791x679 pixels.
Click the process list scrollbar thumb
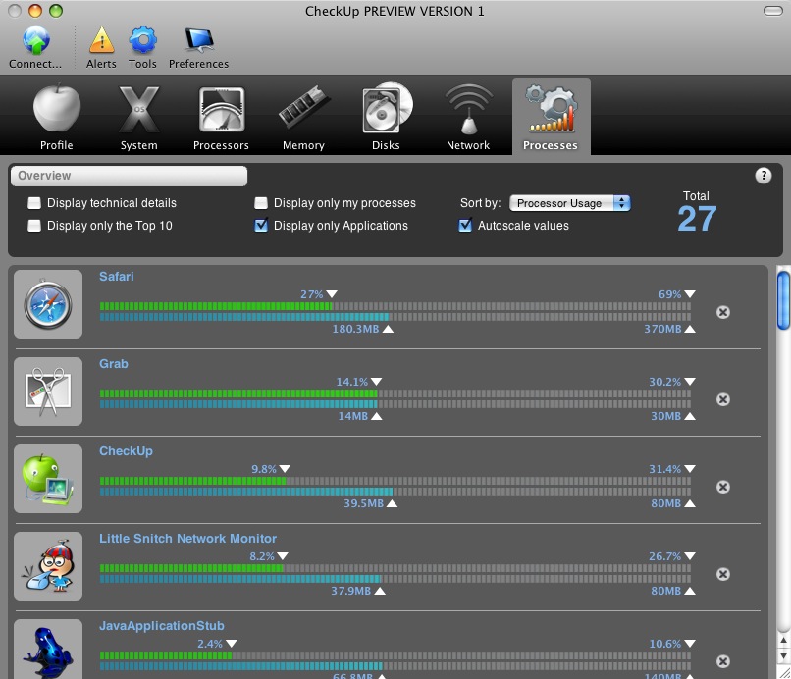[783, 300]
